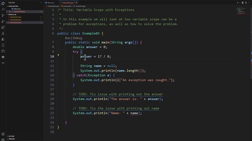Click the 'answer = 17 / 0;' statement
The height and width of the screenshot is (141, 252).
pyautogui.click(x=96, y=56)
